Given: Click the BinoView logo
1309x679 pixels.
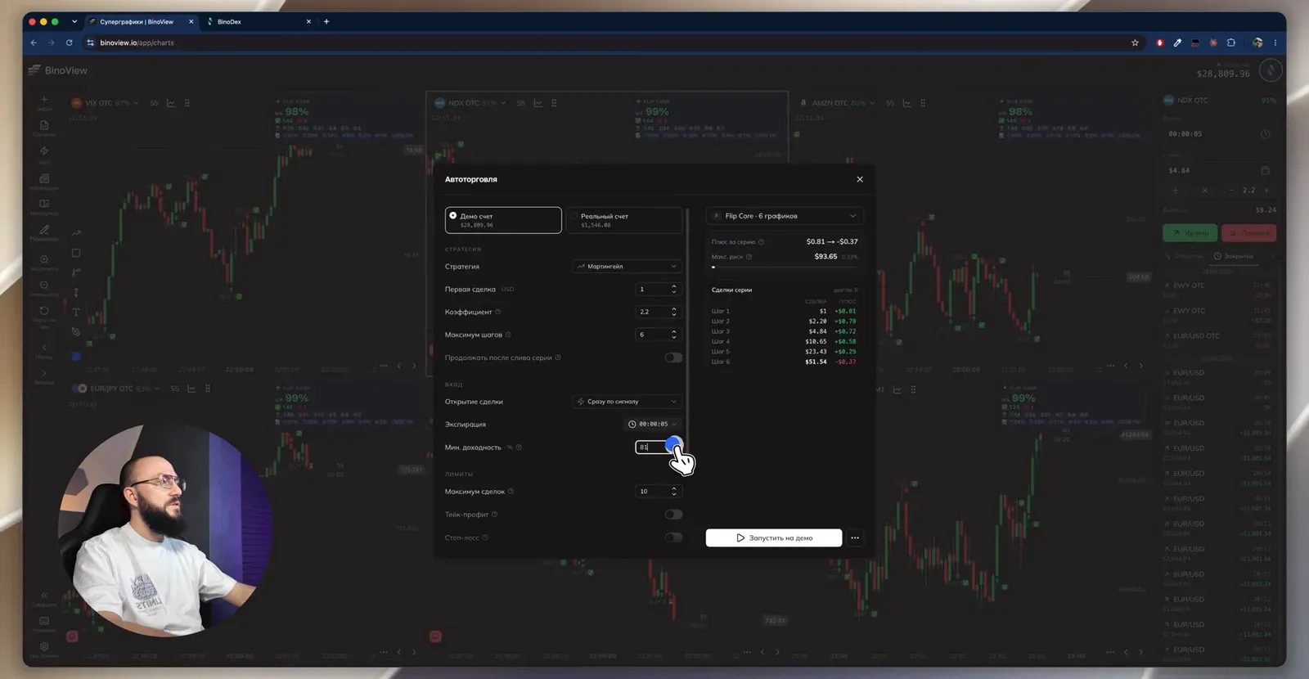Looking at the screenshot, I should coord(58,70).
